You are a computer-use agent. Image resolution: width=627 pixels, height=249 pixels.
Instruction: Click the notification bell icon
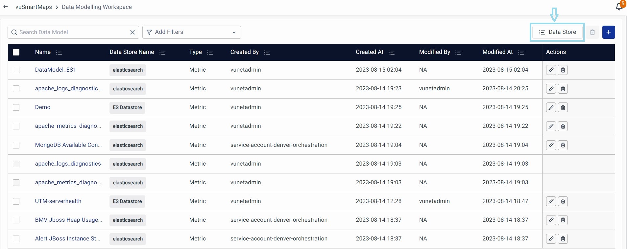tap(619, 6)
